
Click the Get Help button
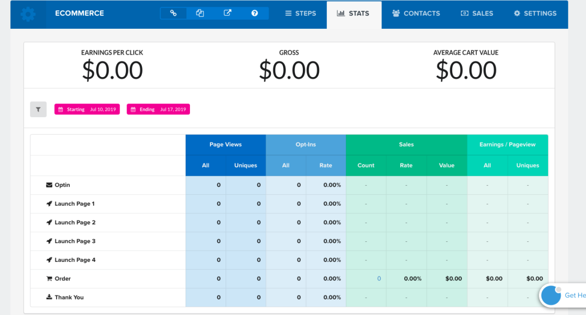coord(566,295)
